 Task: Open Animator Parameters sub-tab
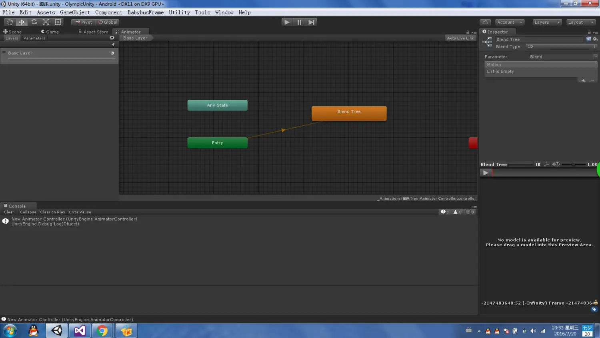pos(34,38)
